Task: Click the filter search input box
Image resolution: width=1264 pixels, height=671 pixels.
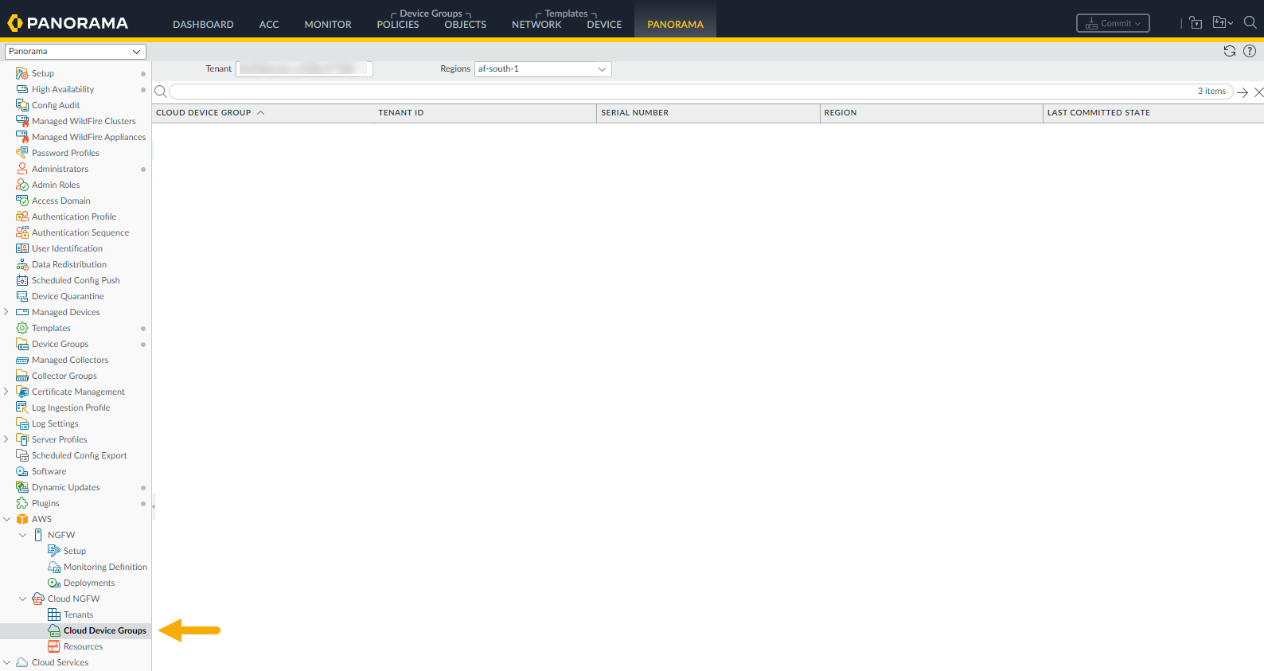Action: 701,92
